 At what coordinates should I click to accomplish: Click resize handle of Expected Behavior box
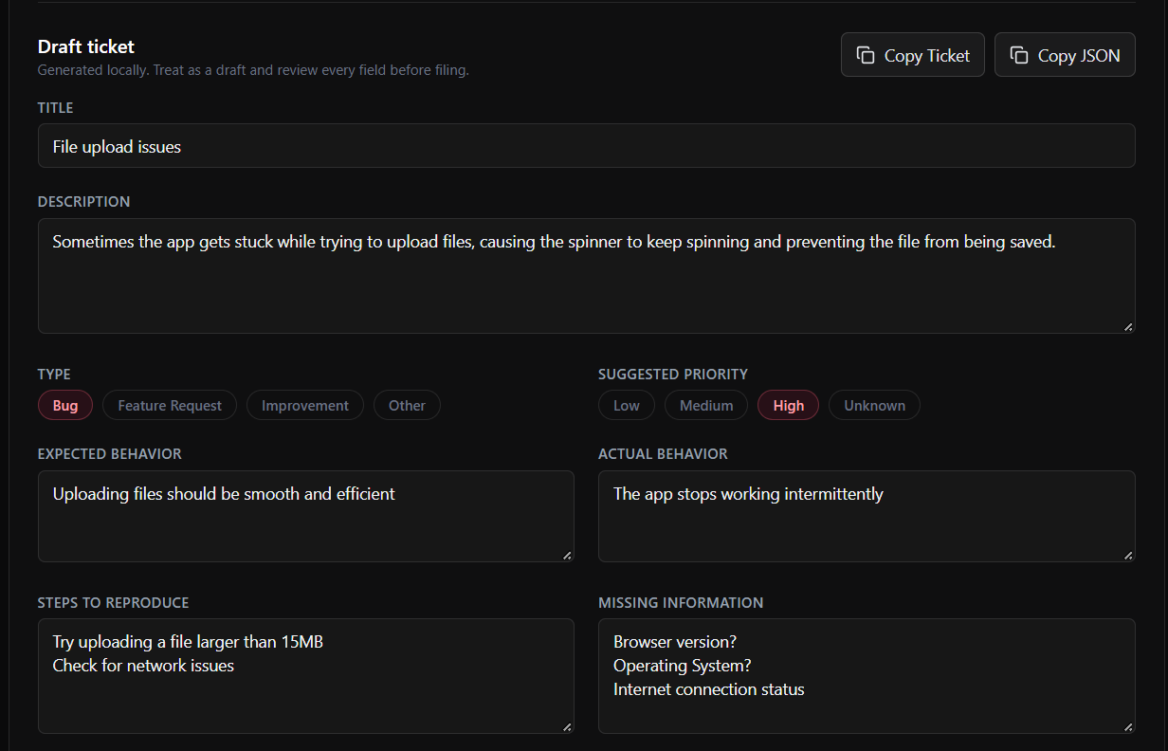567,555
